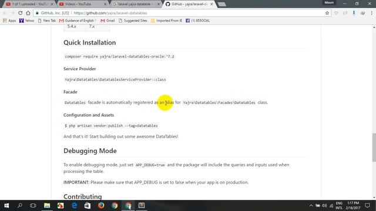Image resolution: width=376 pixels, height=211 pixels.
Task: Click the shield extension icon in toolbar
Action: coord(362,13)
